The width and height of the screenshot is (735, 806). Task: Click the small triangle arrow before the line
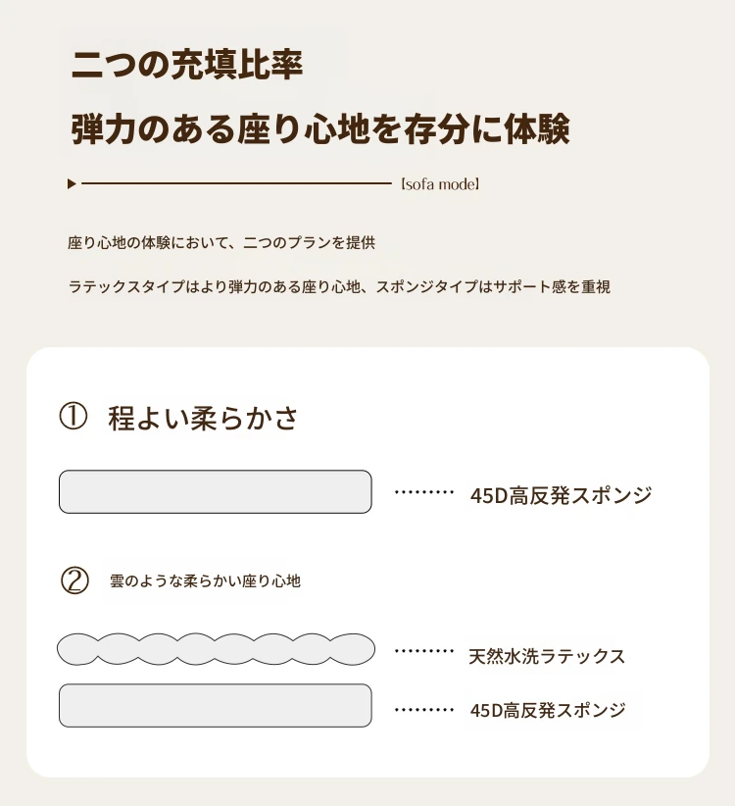tap(72, 183)
